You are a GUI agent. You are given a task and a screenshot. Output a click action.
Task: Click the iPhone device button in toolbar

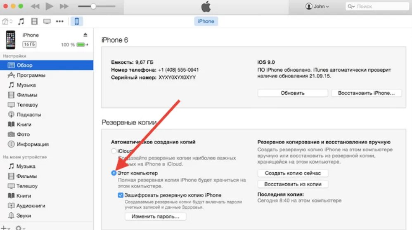pyautogui.click(x=77, y=21)
